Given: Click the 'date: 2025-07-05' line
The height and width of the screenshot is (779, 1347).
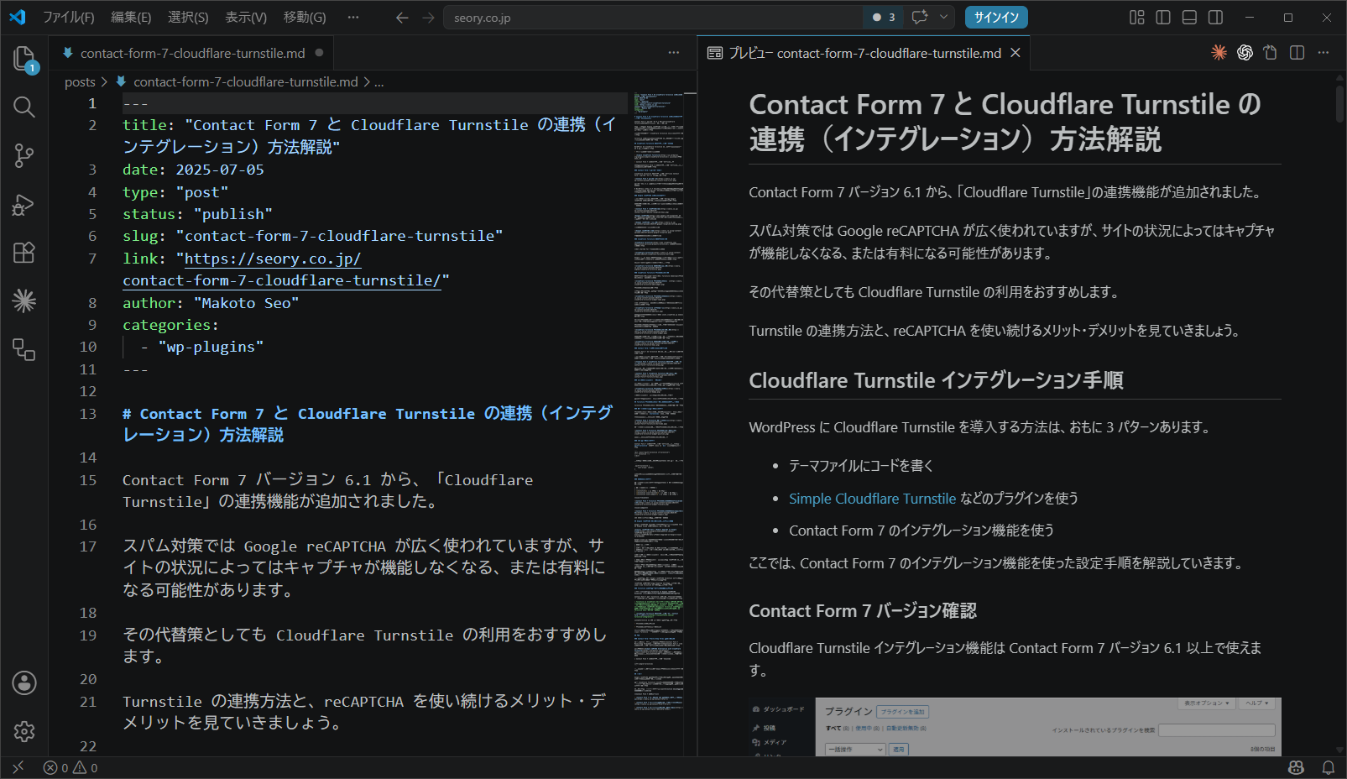Looking at the screenshot, I should click(193, 170).
